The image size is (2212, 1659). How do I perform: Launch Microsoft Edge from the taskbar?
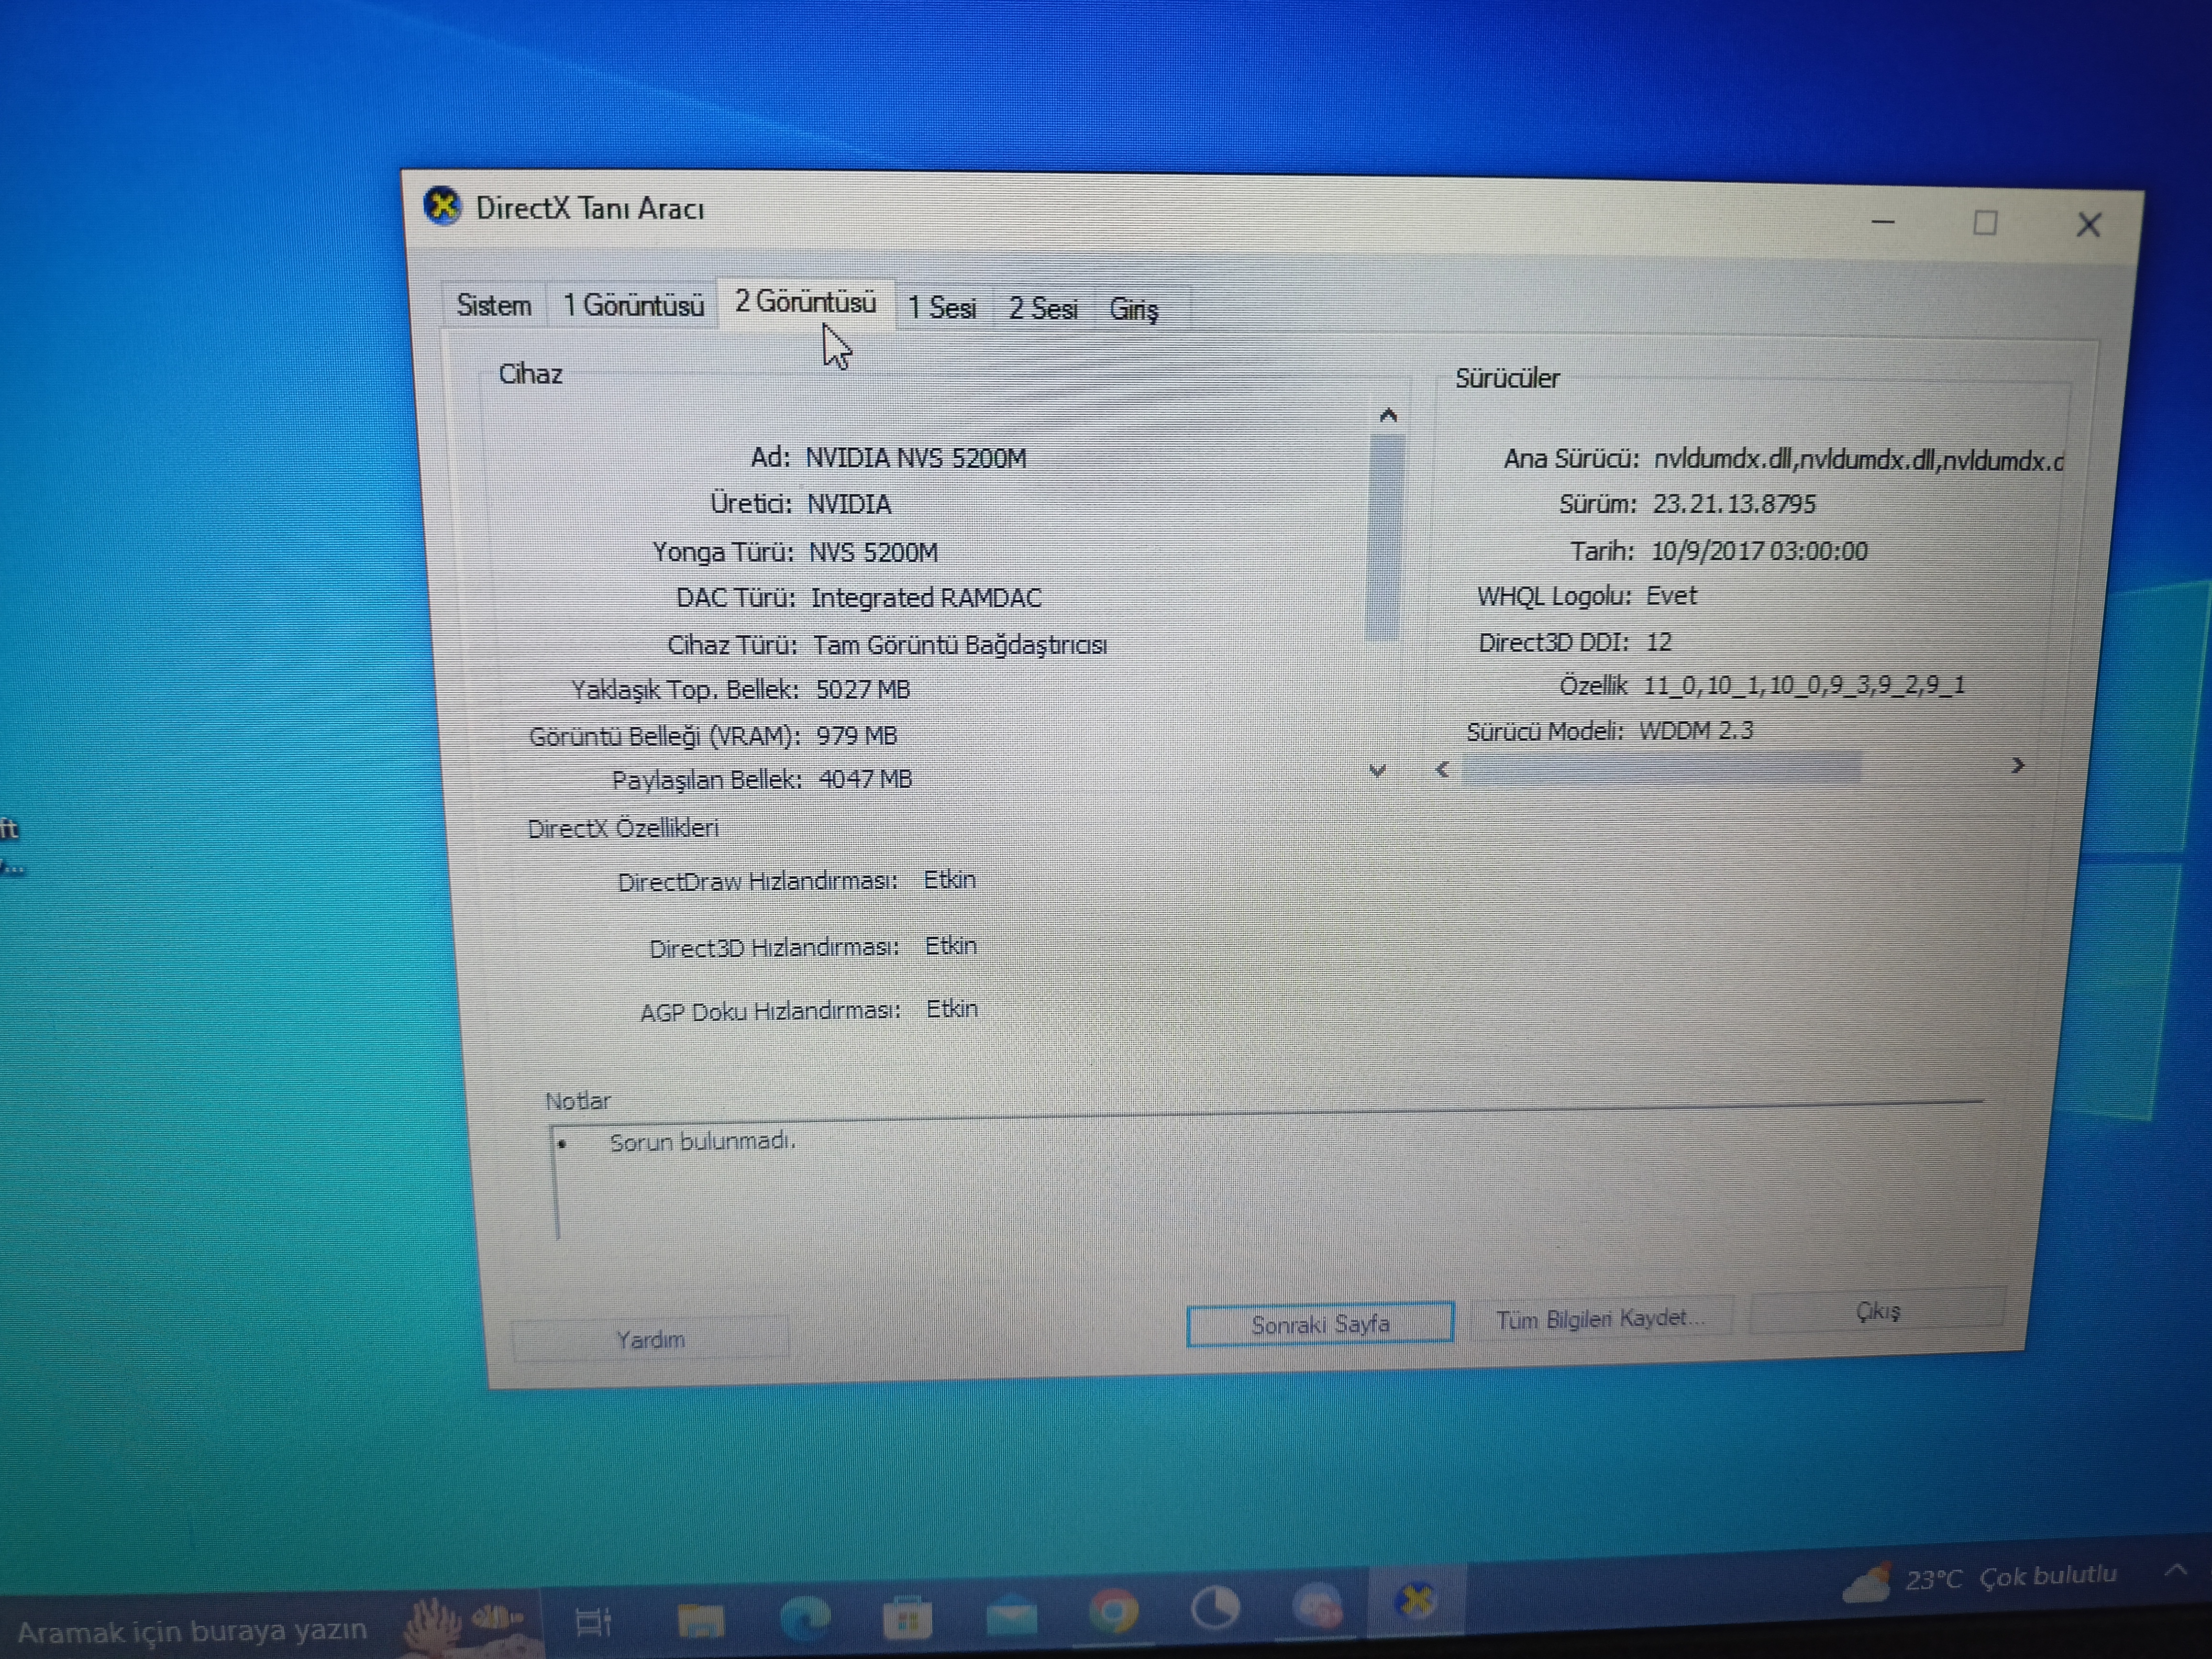click(x=805, y=1619)
